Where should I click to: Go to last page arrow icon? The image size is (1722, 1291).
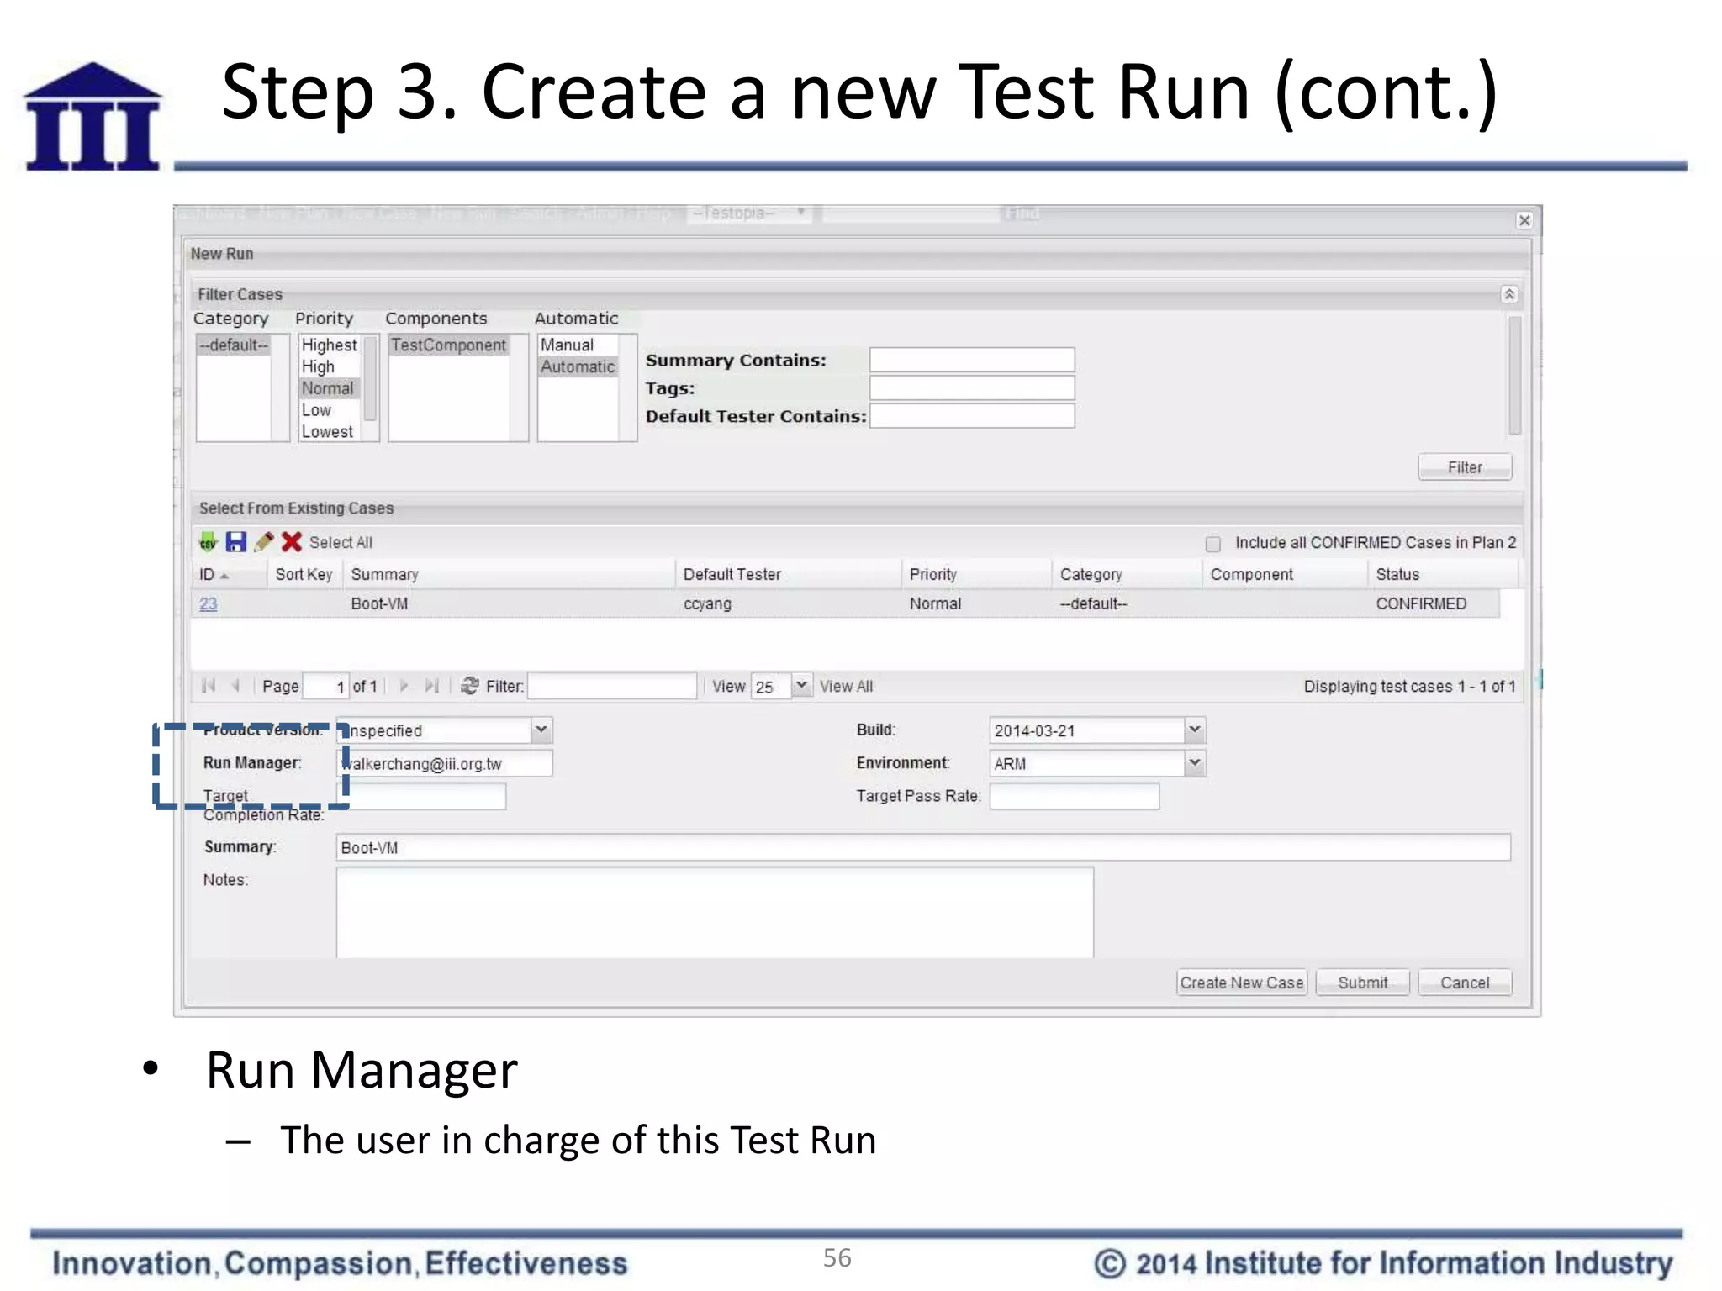(x=431, y=686)
